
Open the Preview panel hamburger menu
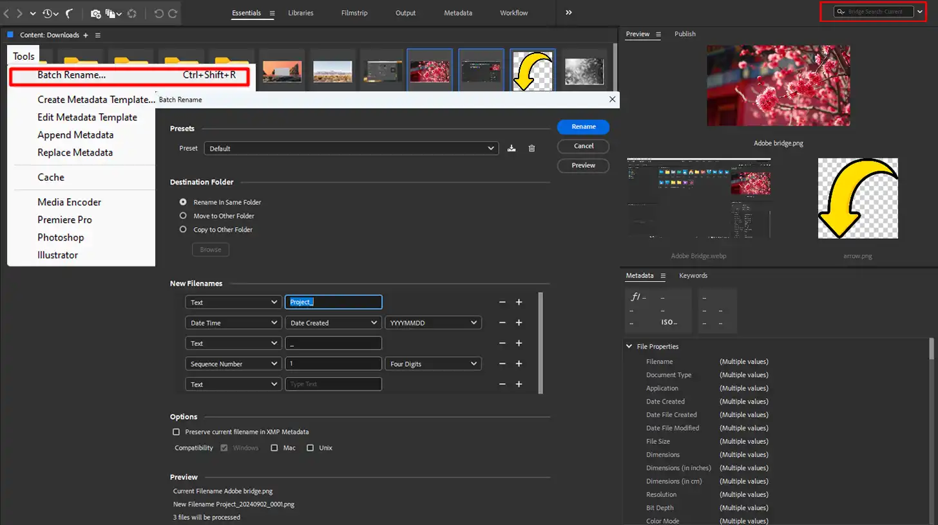click(x=658, y=34)
